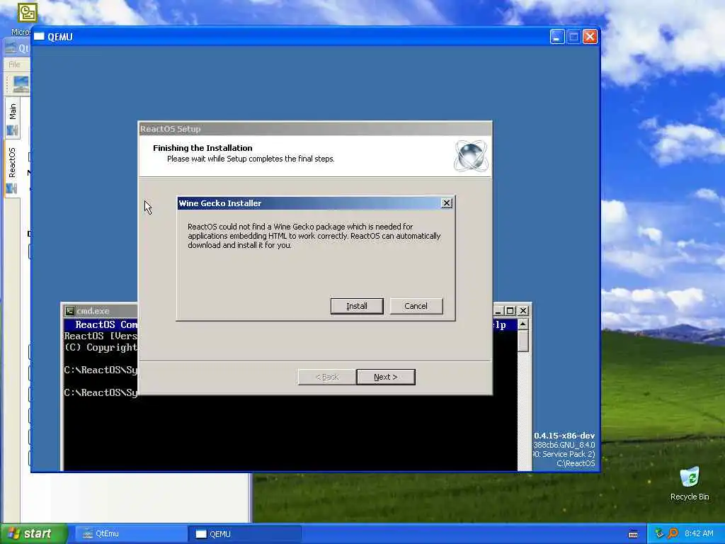Open the Windows start menu
Screen dimensions: 725x544
[34, 534]
